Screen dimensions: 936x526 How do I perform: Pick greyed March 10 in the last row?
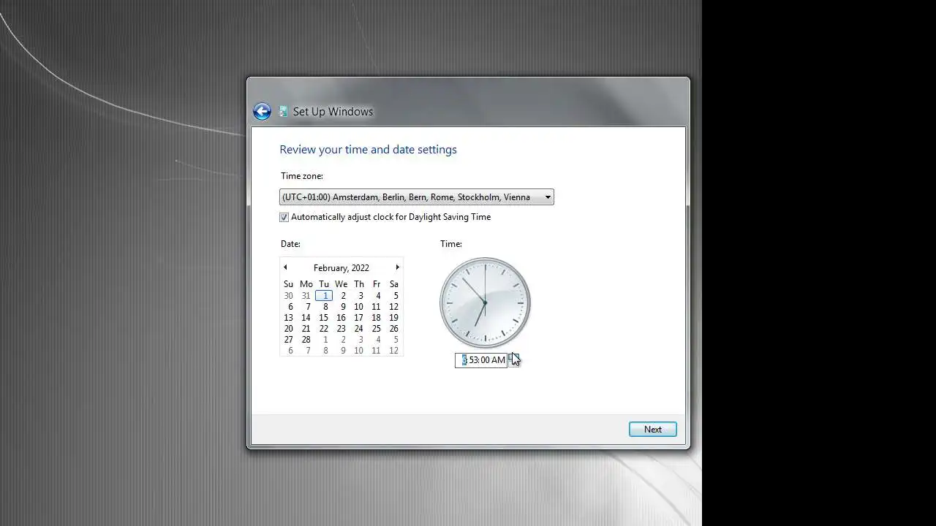[x=359, y=351]
